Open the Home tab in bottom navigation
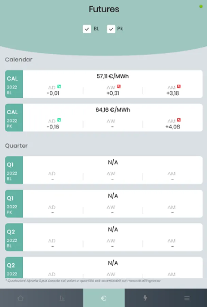Viewport: 207px width, 307px height. coord(20,298)
